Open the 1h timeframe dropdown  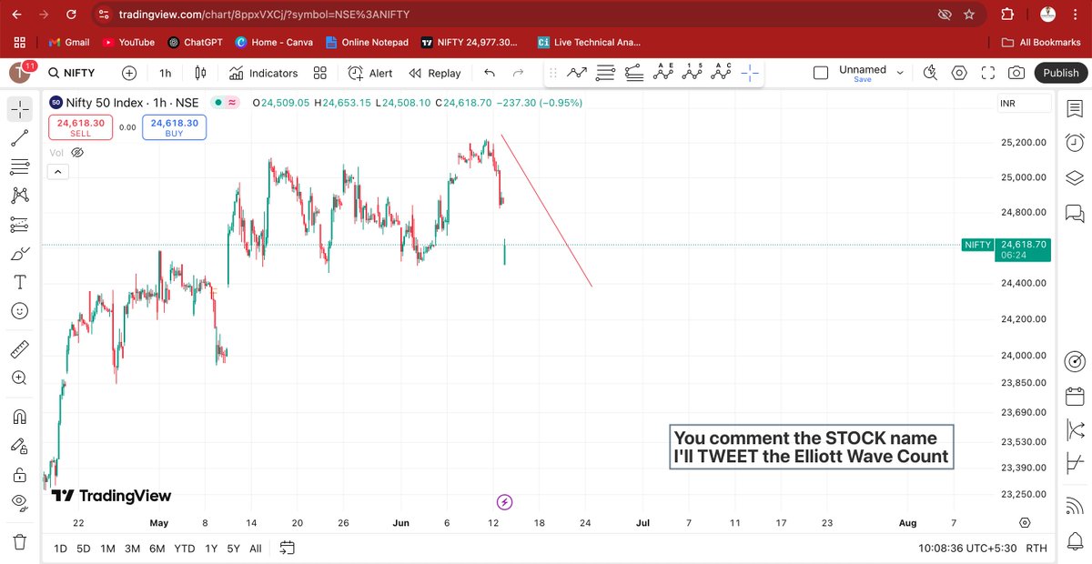pyautogui.click(x=164, y=72)
